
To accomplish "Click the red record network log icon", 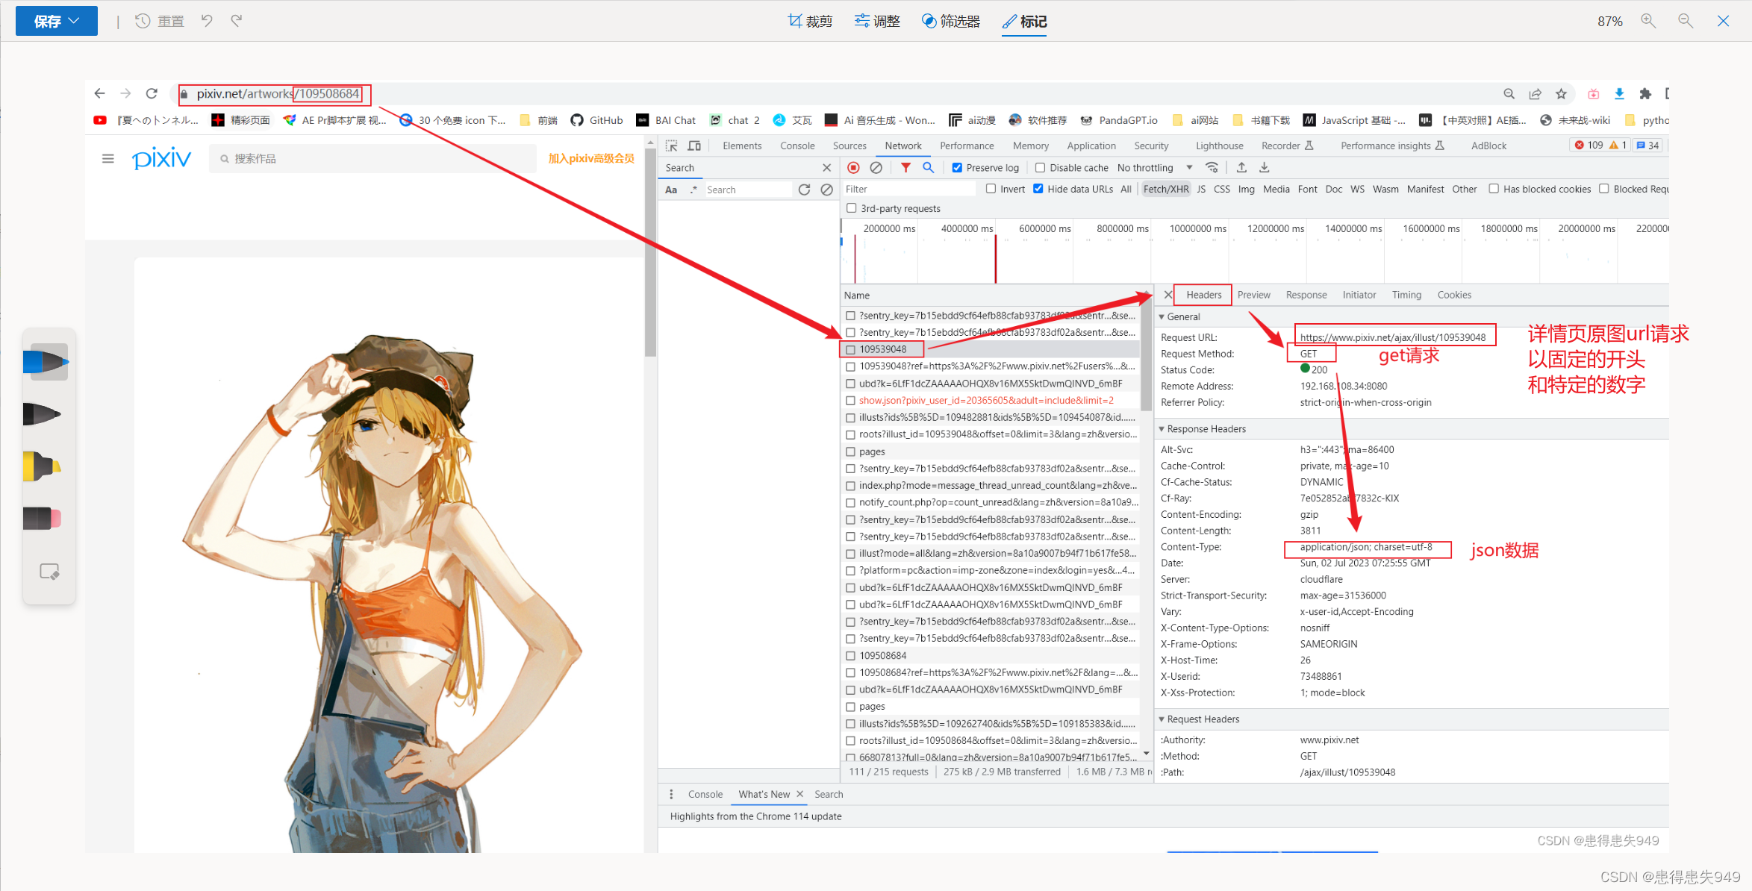I will point(854,168).
